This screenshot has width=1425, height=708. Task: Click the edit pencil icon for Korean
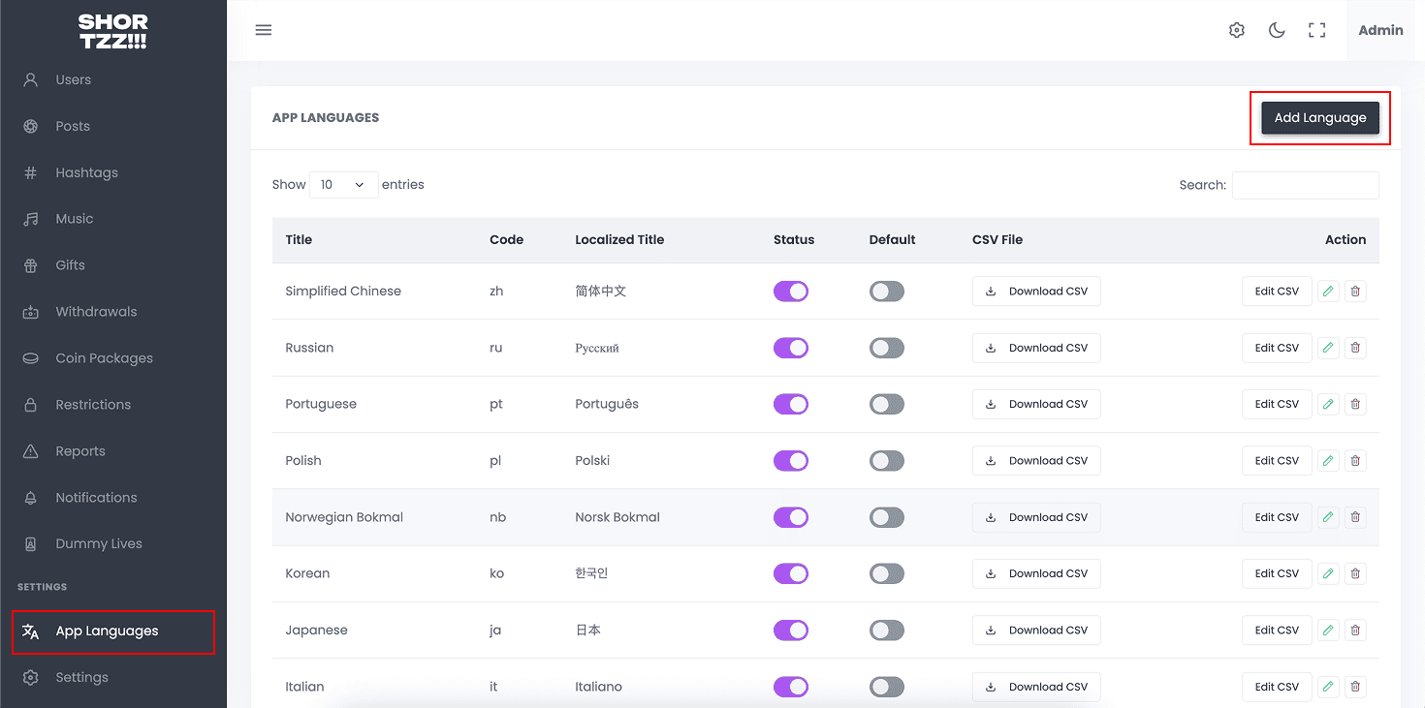(1328, 573)
